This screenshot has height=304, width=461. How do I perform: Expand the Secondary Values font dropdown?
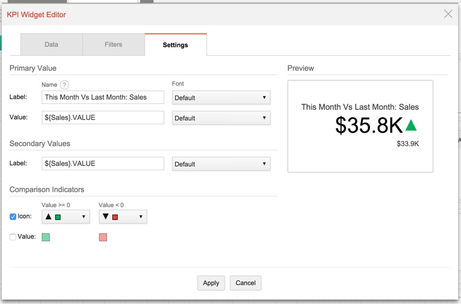pyautogui.click(x=221, y=164)
